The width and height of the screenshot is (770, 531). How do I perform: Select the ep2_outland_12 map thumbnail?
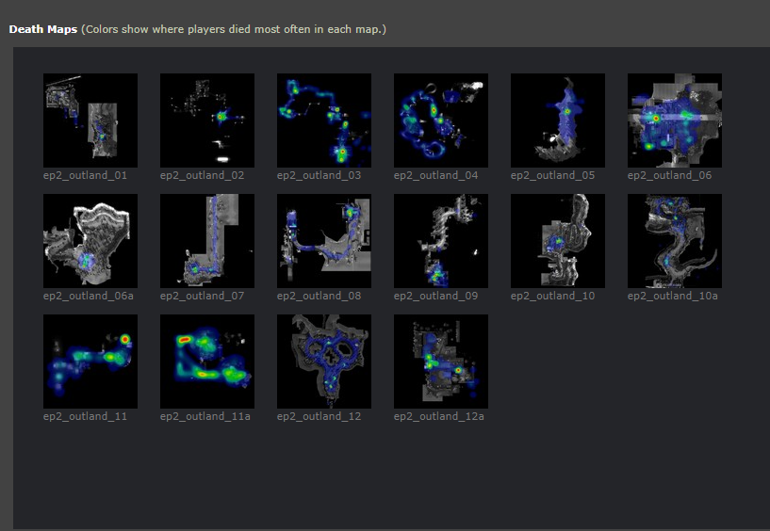point(324,362)
